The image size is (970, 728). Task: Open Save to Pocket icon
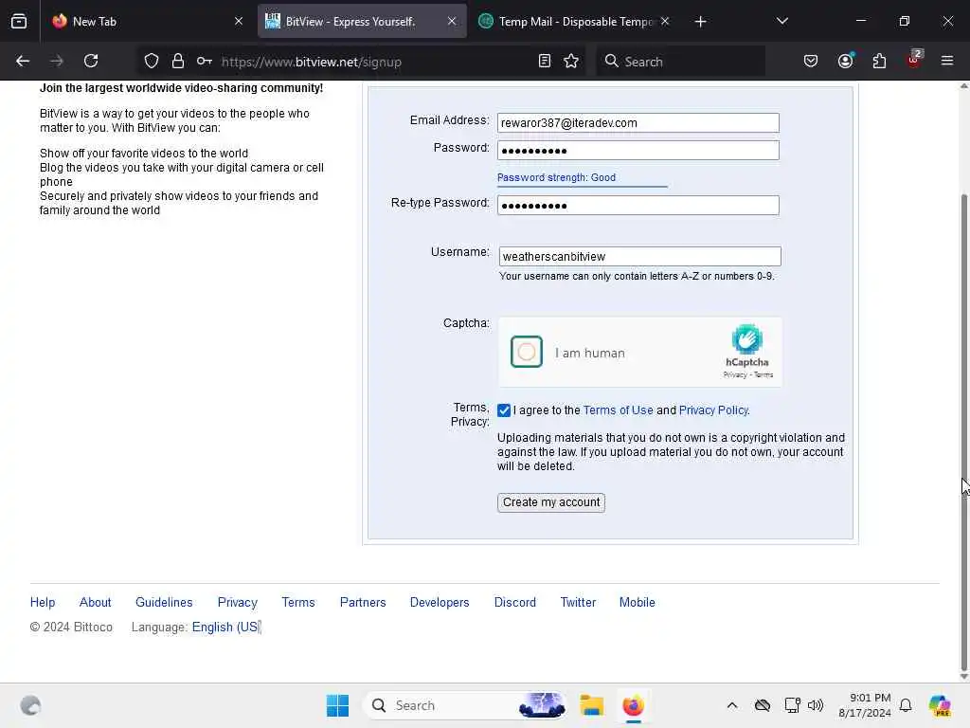click(811, 62)
